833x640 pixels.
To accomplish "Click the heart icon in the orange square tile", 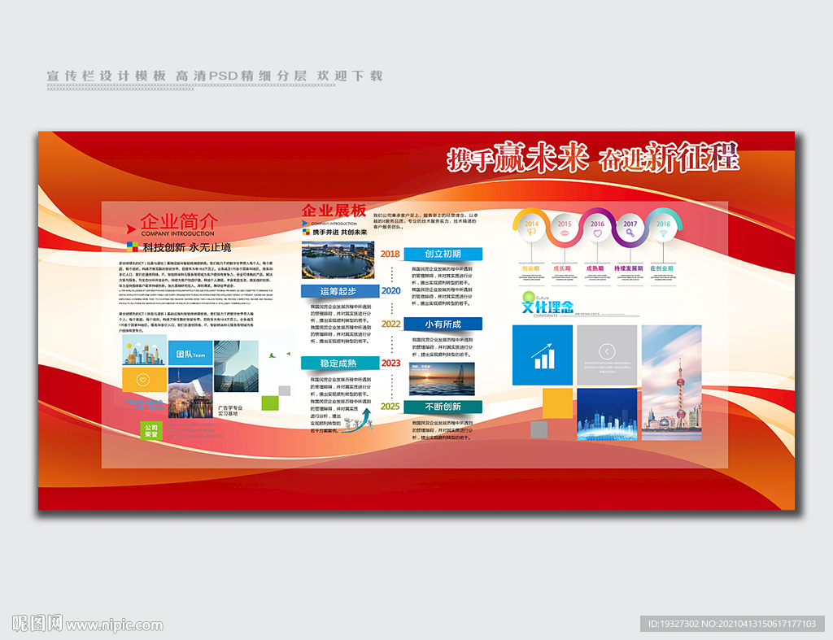I will coord(142,381).
